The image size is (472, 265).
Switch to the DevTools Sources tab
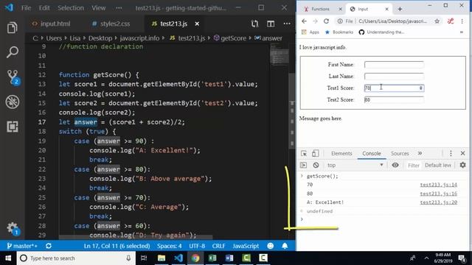400,154
